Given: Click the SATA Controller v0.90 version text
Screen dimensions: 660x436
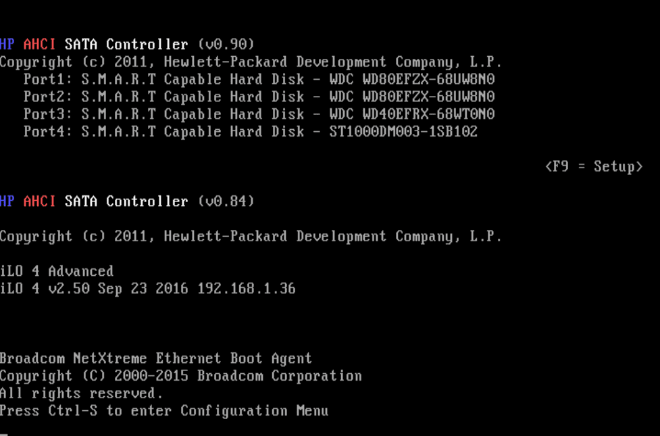Looking at the screenshot, I should click(226, 45).
